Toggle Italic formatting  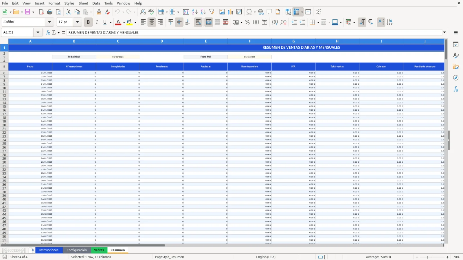click(97, 22)
